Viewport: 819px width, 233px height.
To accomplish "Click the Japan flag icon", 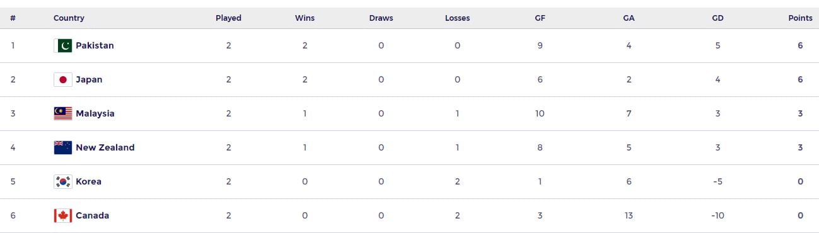I will (63, 79).
